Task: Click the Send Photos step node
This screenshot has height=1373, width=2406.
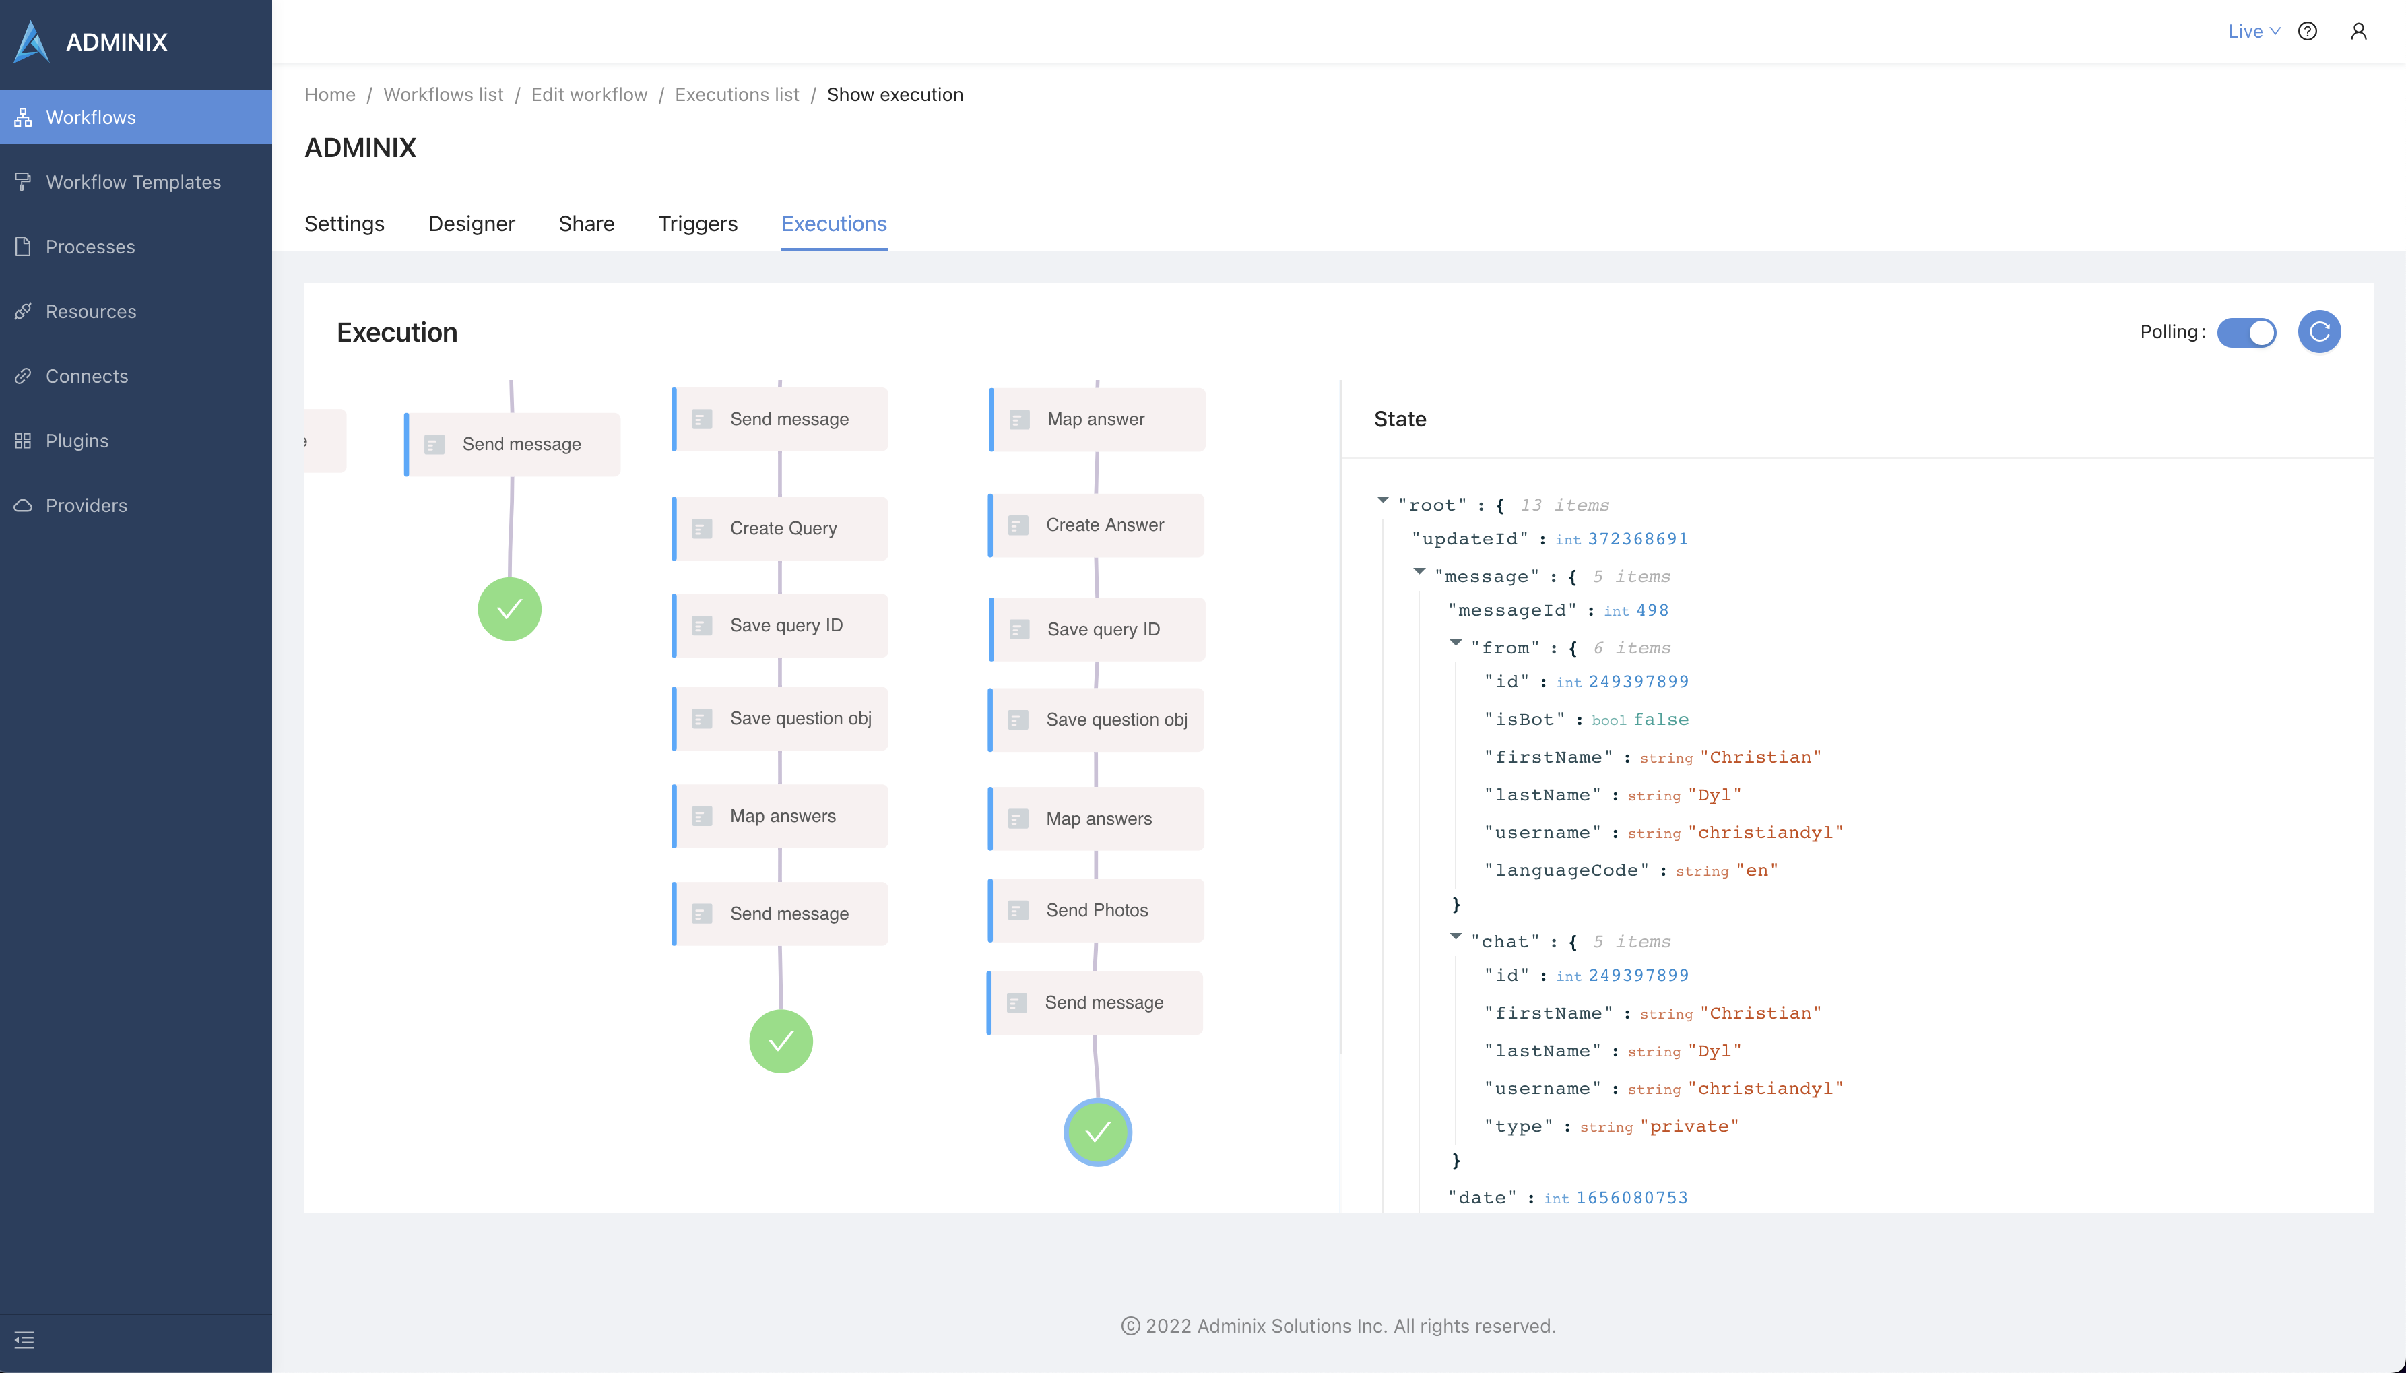Action: 1097,910
